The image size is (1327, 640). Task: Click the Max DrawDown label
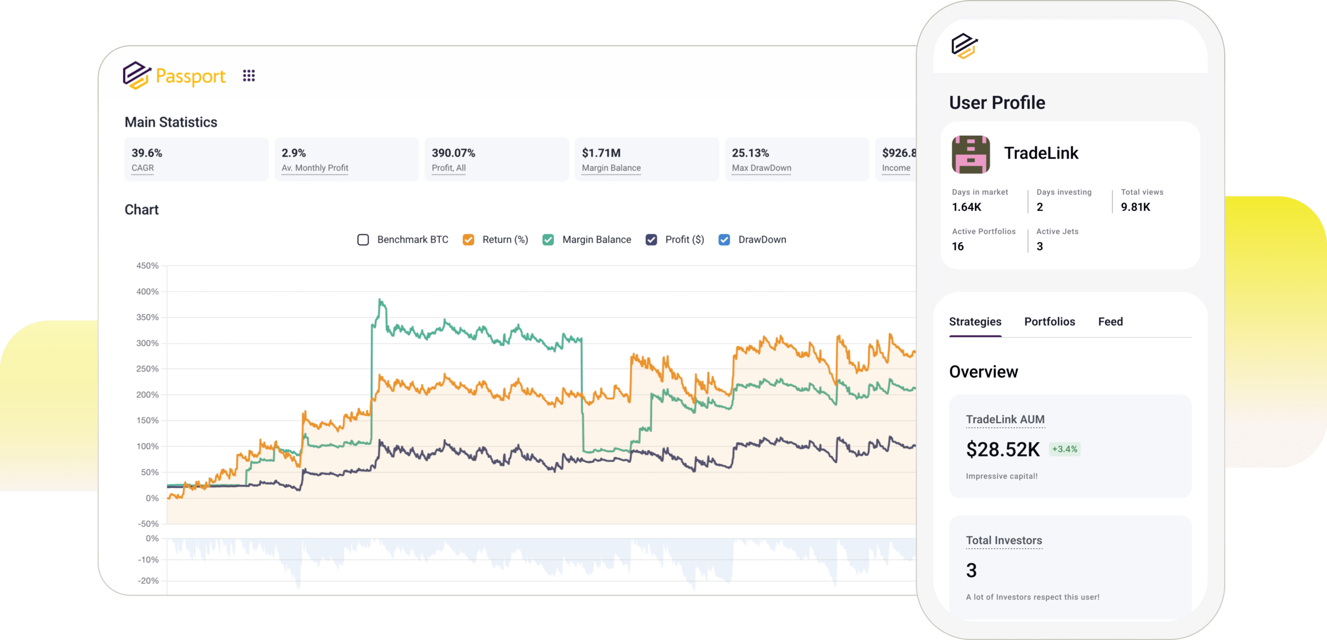click(x=761, y=168)
